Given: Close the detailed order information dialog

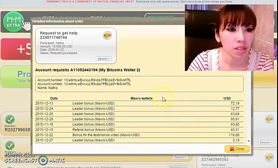Looking at the screenshot, I should coord(237,149).
